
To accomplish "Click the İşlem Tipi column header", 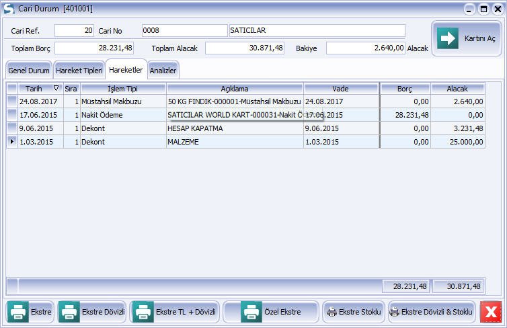I will (123, 89).
